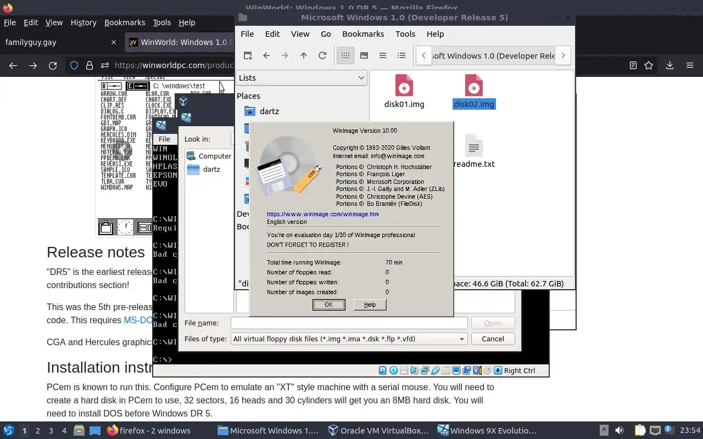Select Computer in file chooser list
This screenshot has width=703, height=439.
(209, 156)
